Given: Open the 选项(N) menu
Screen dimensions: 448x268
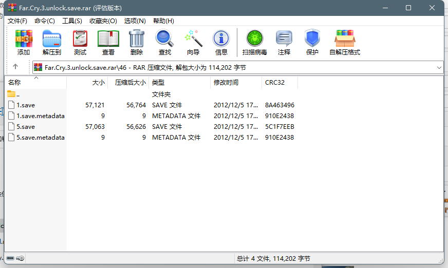Looking at the screenshot, I should point(135,21).
